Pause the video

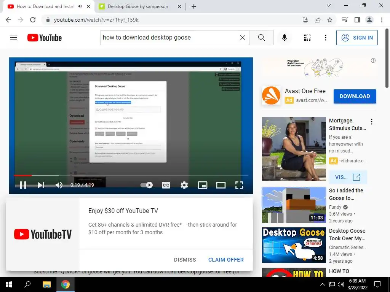[x=23, y=185]
